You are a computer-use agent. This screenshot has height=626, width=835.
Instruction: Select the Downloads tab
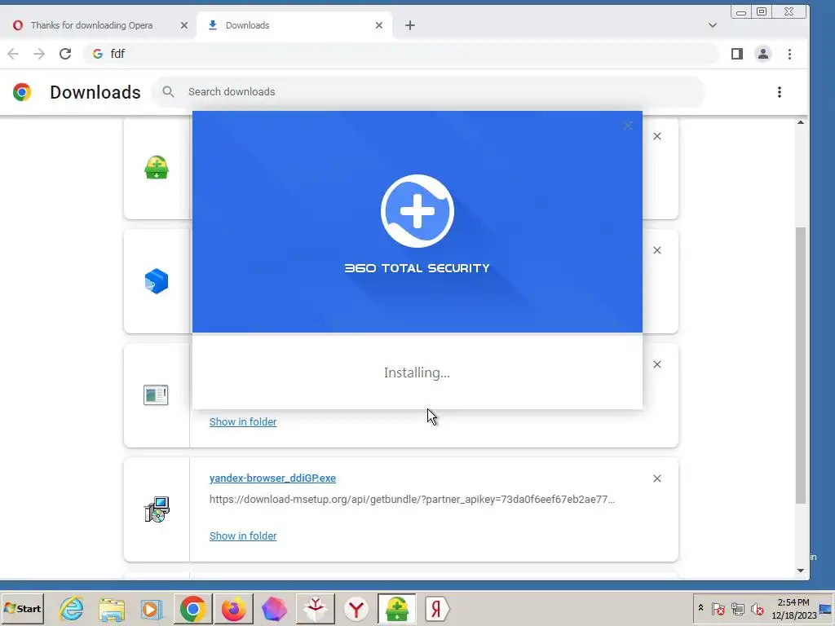point(294,25)
